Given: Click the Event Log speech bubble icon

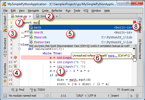Looking at the screenshot, I should (x=118, y=89).
